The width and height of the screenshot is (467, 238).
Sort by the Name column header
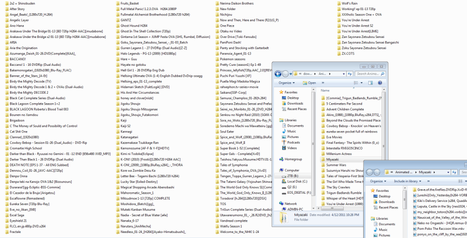pos(325,90)
